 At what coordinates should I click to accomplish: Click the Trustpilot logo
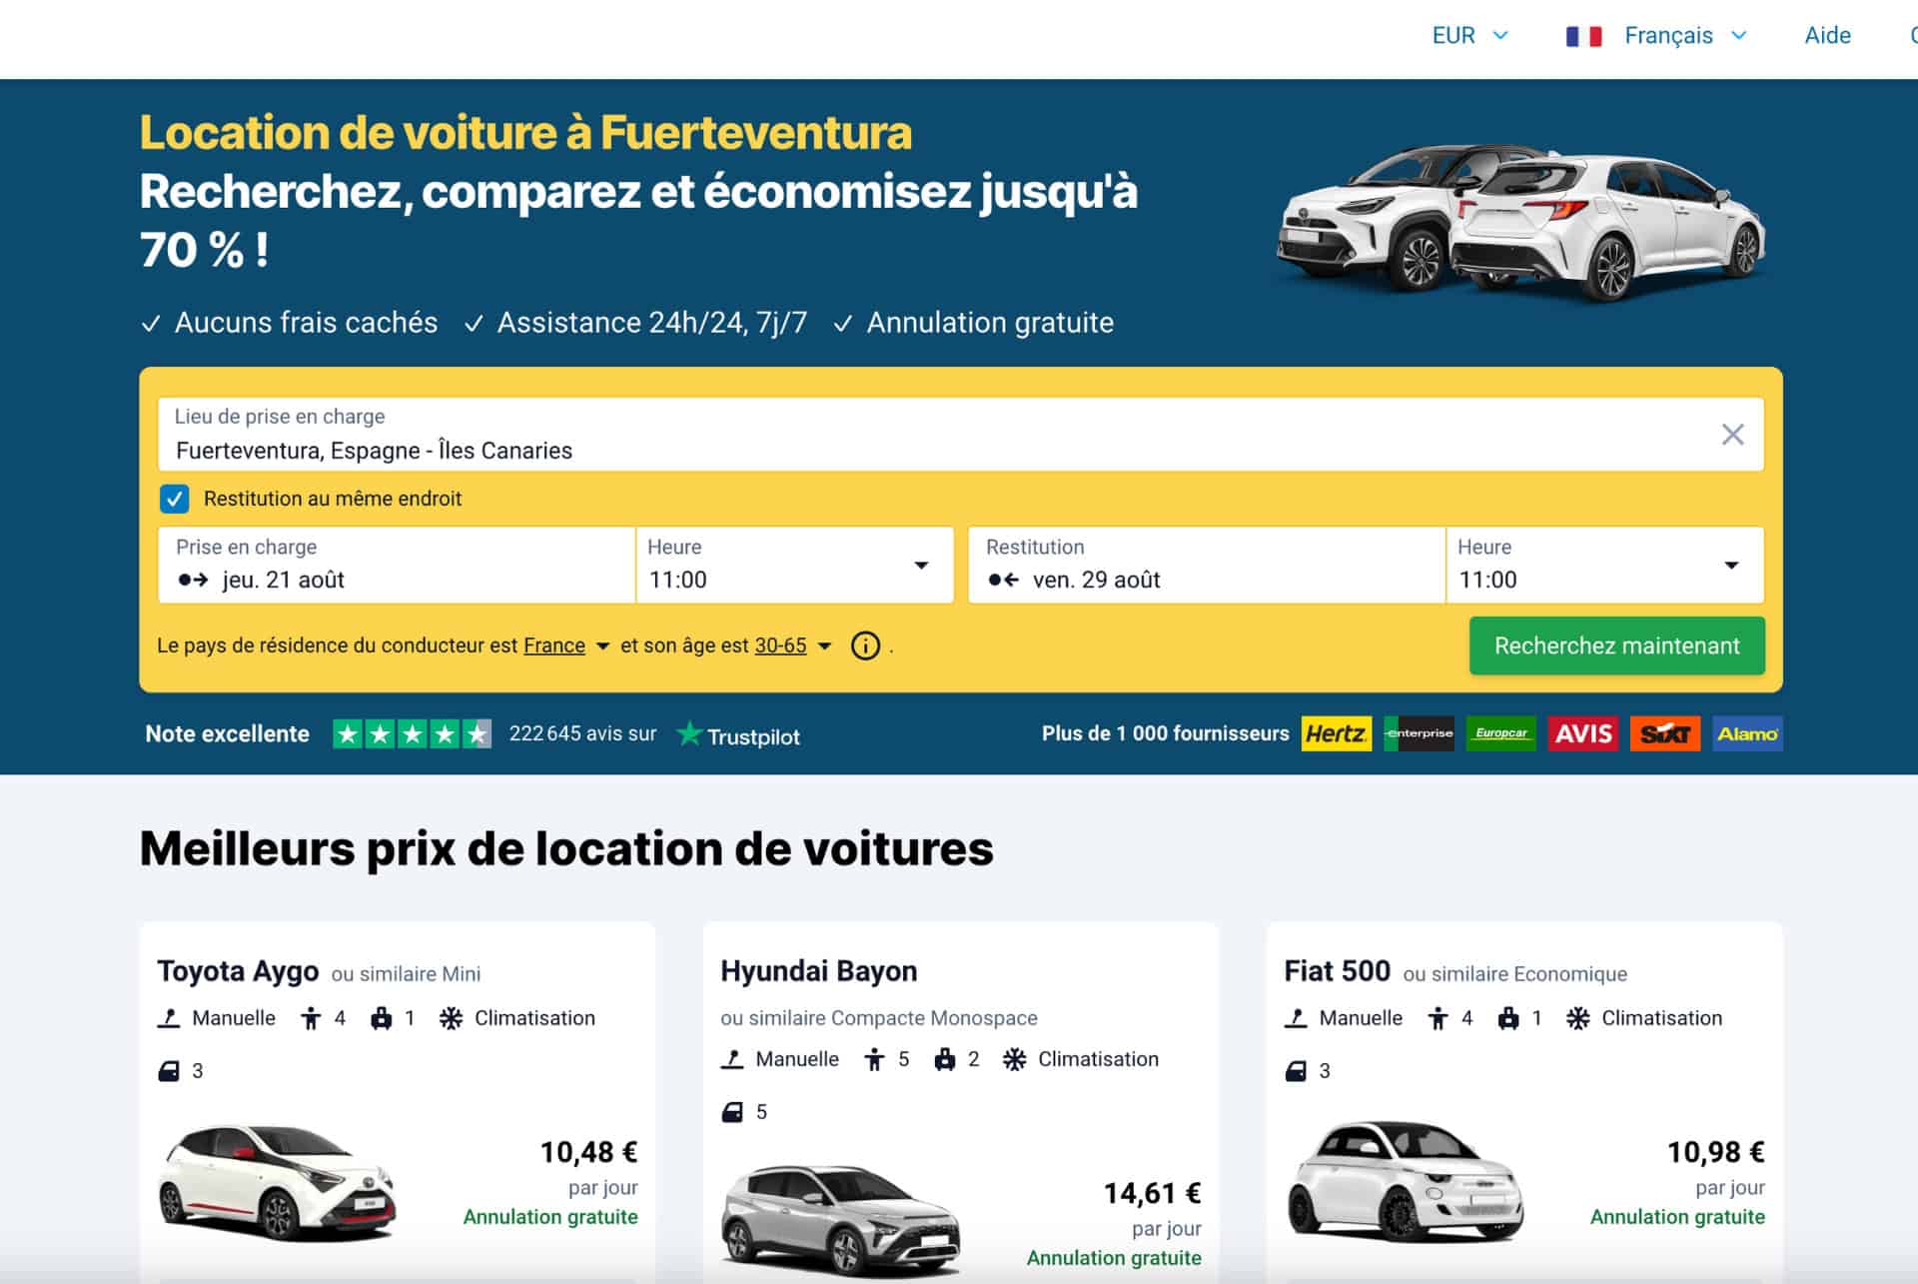[x=738, y=735]
